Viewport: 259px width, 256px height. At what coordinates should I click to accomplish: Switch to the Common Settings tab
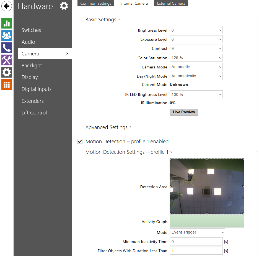tap(96, 3)
